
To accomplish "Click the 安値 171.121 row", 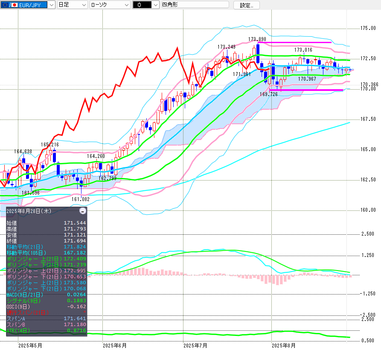I will pyautogui.click(x=46, y=235).
